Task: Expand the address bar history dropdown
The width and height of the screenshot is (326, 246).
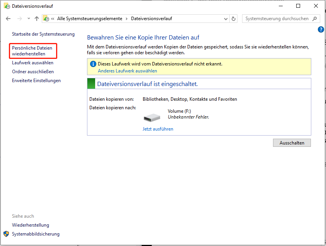Action: (226, 19)
